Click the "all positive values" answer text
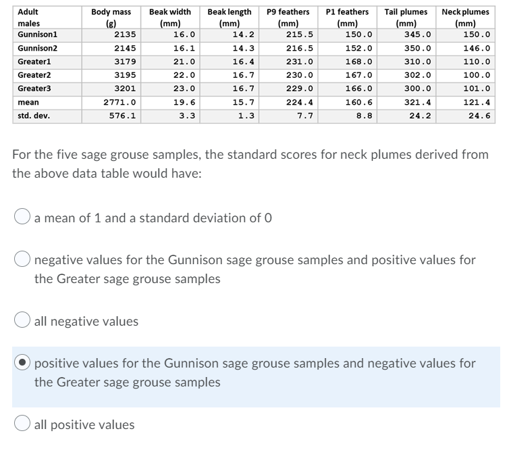This screenshot has height=450, width=511. (84, 424)
